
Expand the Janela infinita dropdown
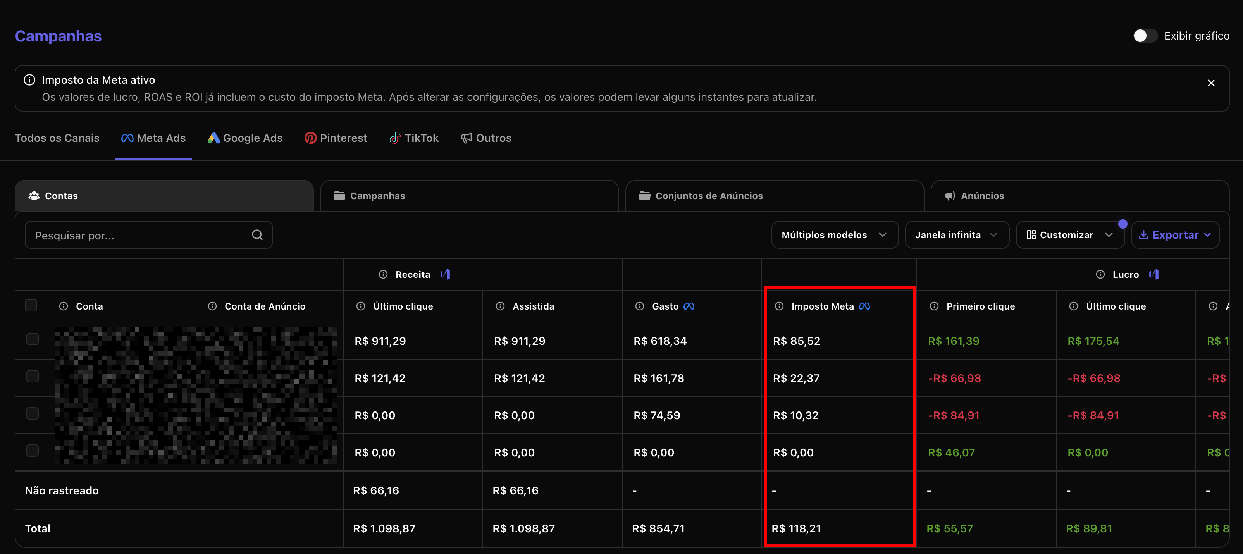[x=956, y=234]
